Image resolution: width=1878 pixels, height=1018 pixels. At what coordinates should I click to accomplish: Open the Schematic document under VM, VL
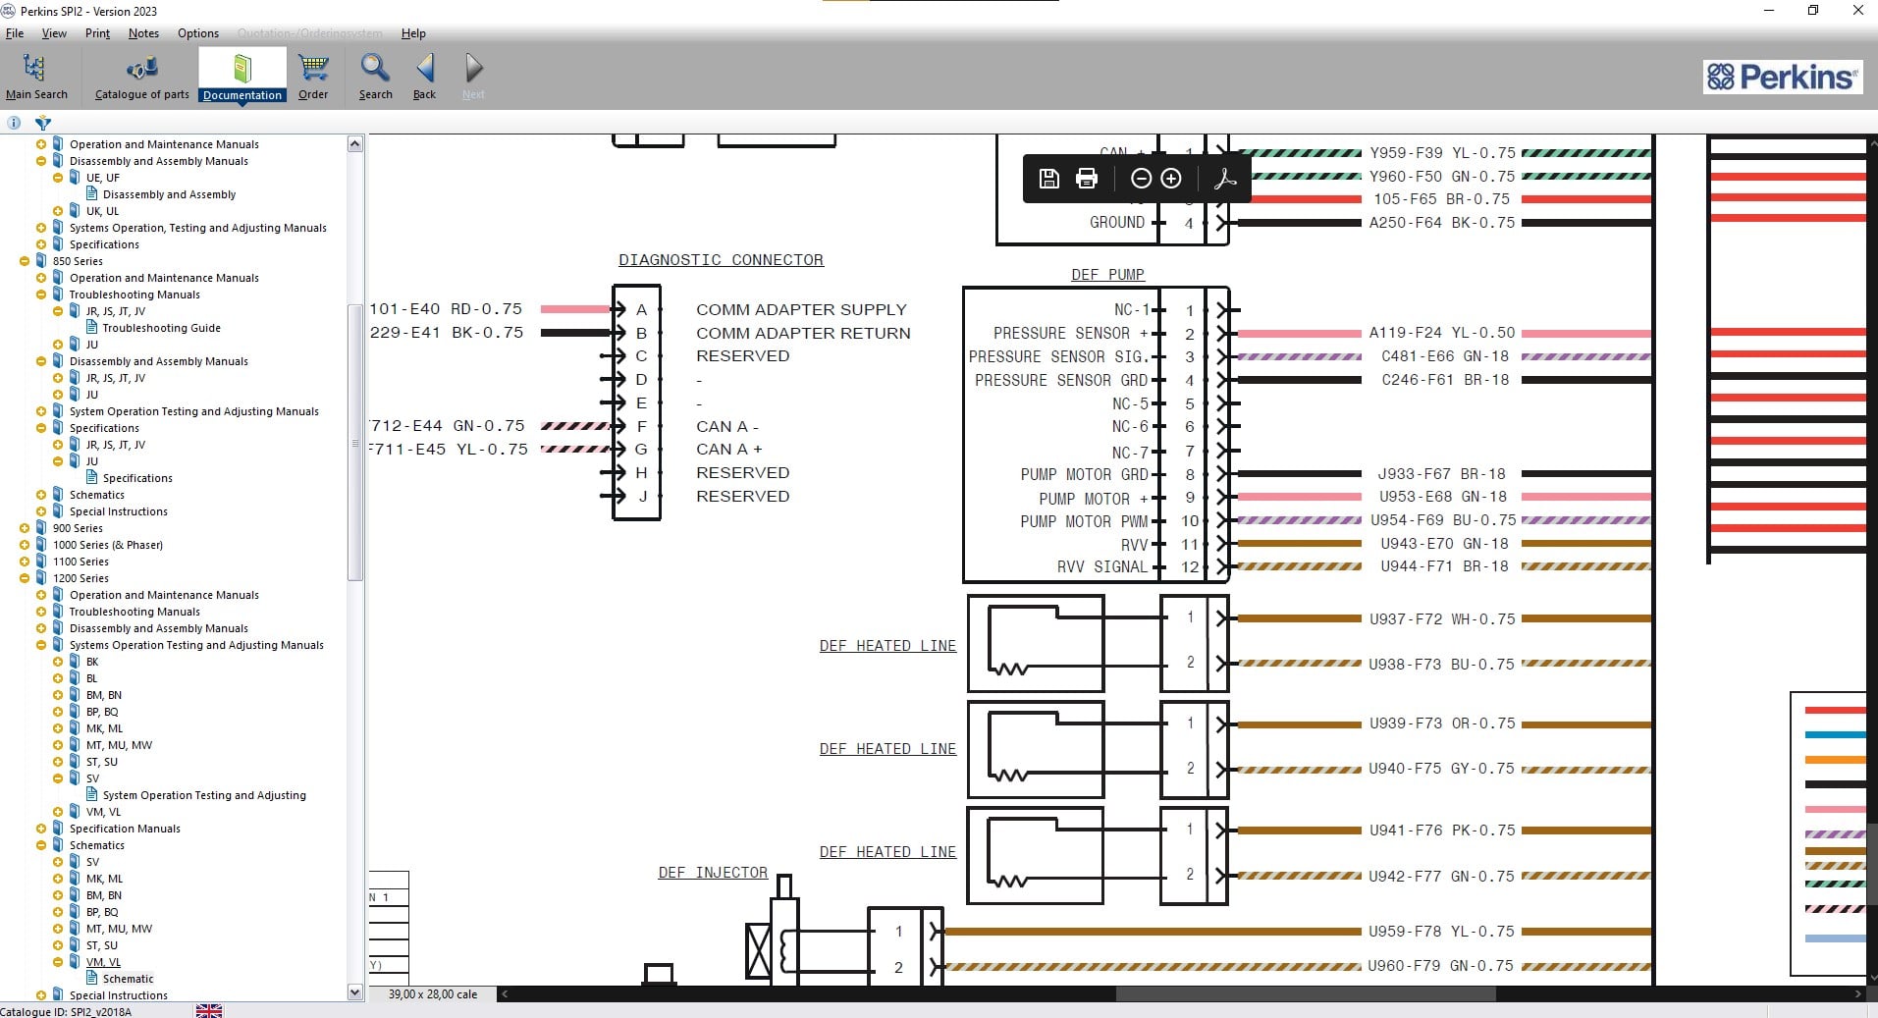128,979
